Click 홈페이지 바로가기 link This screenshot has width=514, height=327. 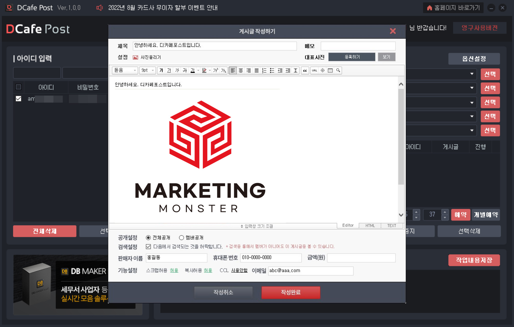point(453,8)
